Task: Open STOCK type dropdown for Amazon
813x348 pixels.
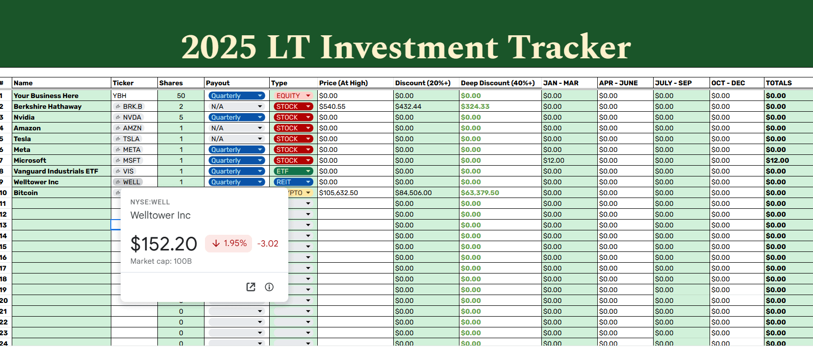Action: point(293,128)
